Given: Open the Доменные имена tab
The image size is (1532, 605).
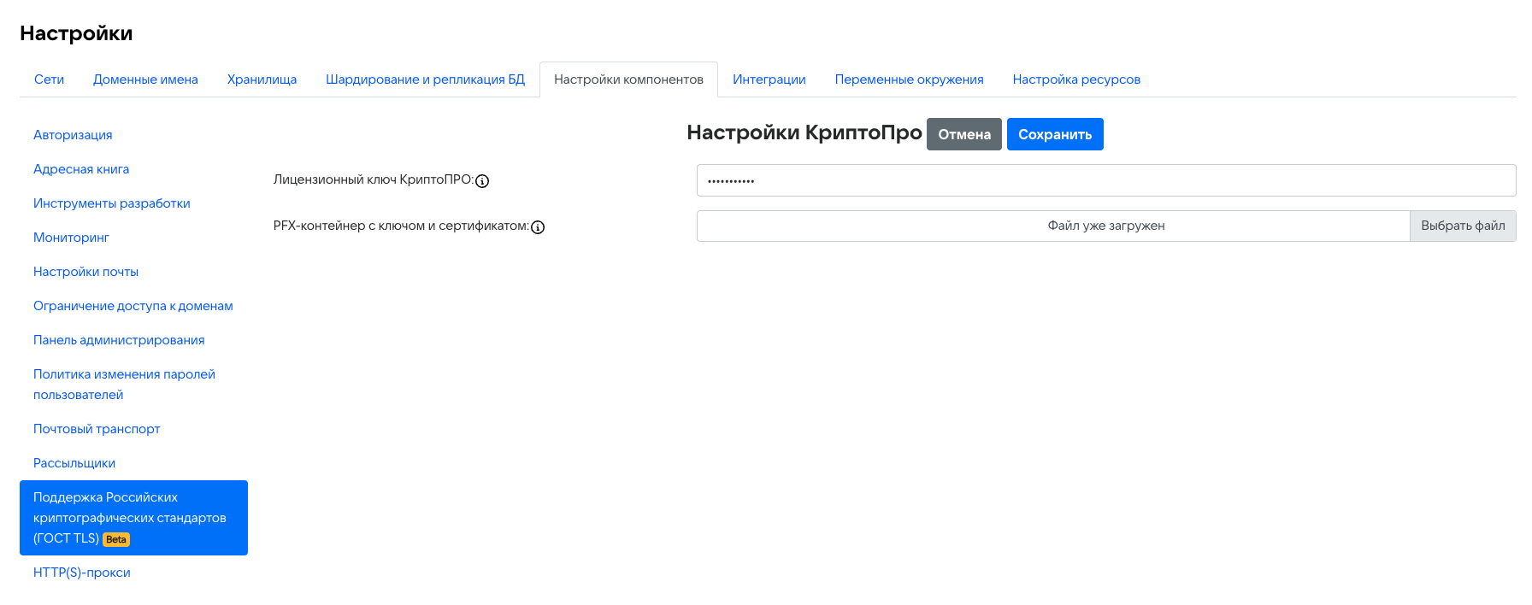Looking at the screenshot, I should tap(145, 79).
